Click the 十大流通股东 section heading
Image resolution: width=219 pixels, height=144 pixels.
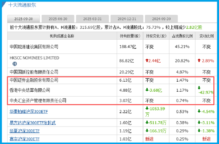click(22, 5)
